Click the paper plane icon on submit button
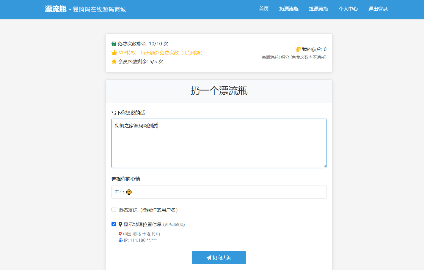Image resolution: width=424 pixels, height=270 pixels. point(209,258)
